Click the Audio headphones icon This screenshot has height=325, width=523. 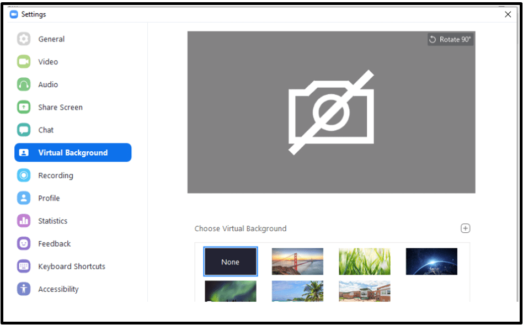tap(24, 84)
